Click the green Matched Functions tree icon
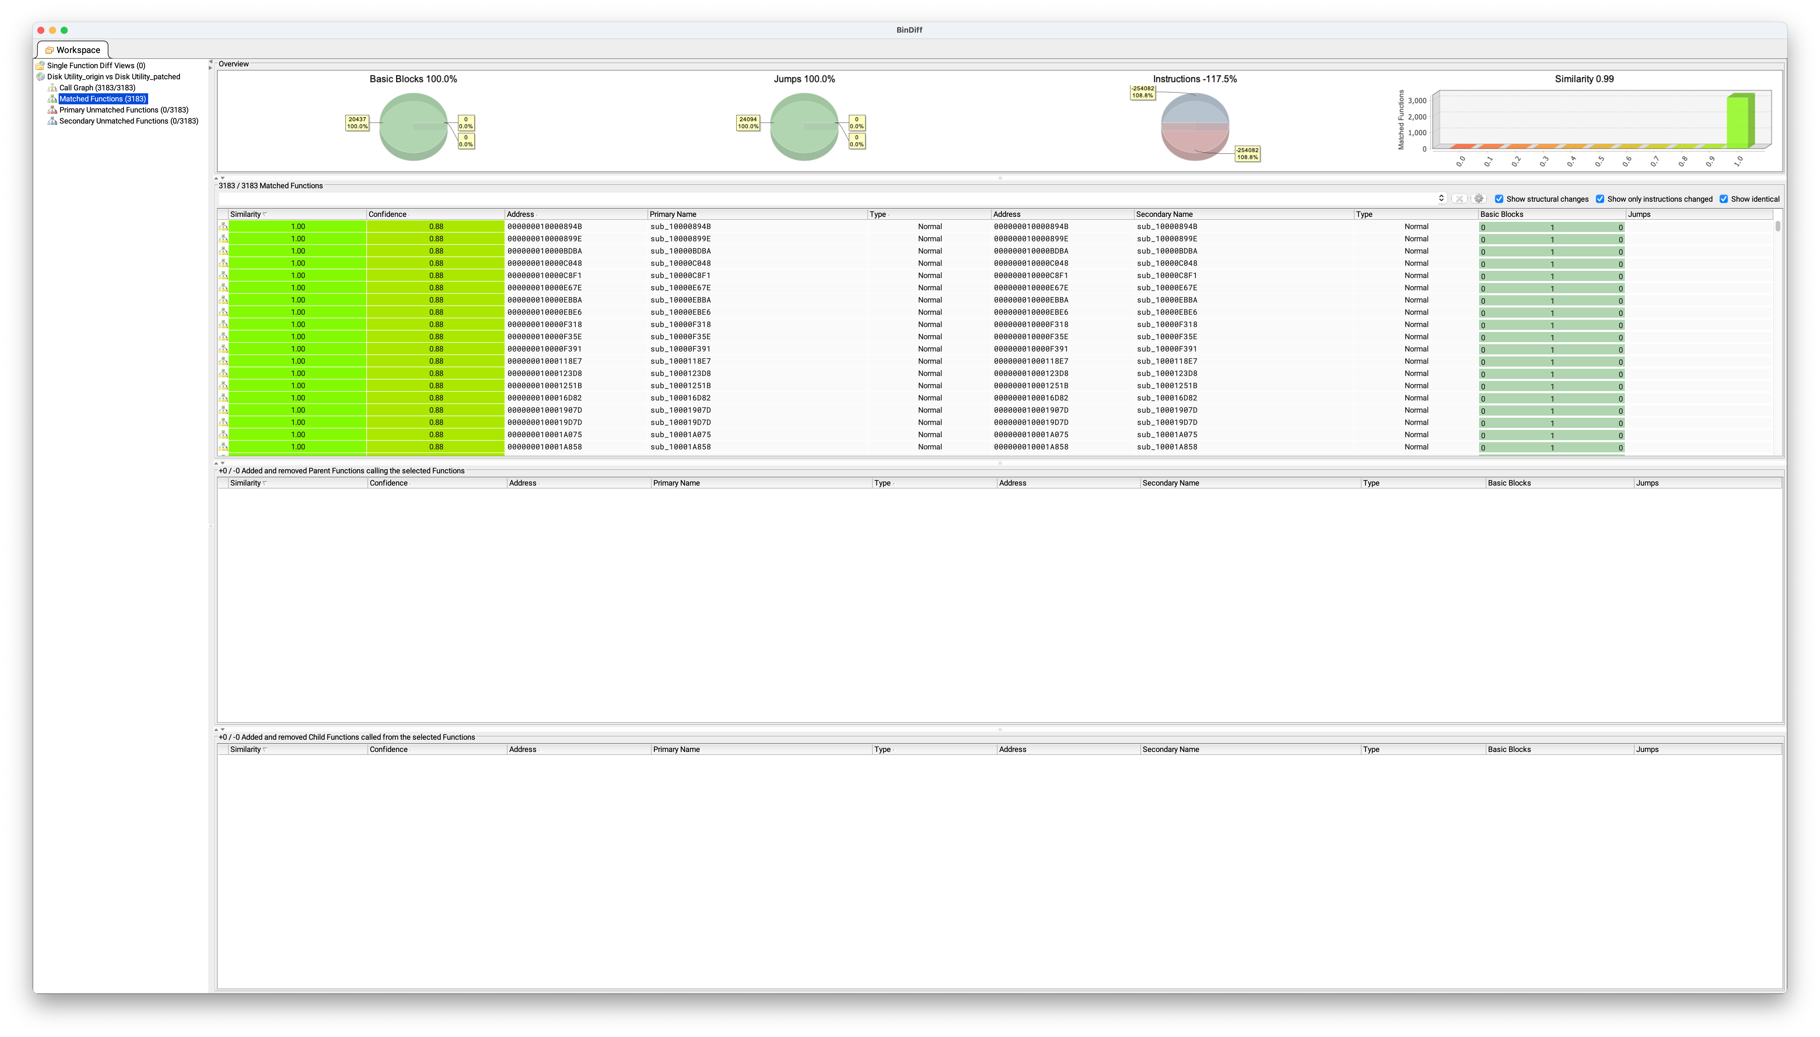The width and height of the screenshot is (1820, 1037). tap(52, 99)
